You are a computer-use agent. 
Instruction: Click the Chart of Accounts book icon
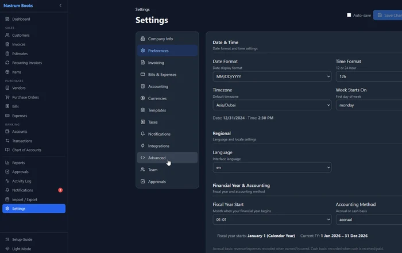click(7, 150)
